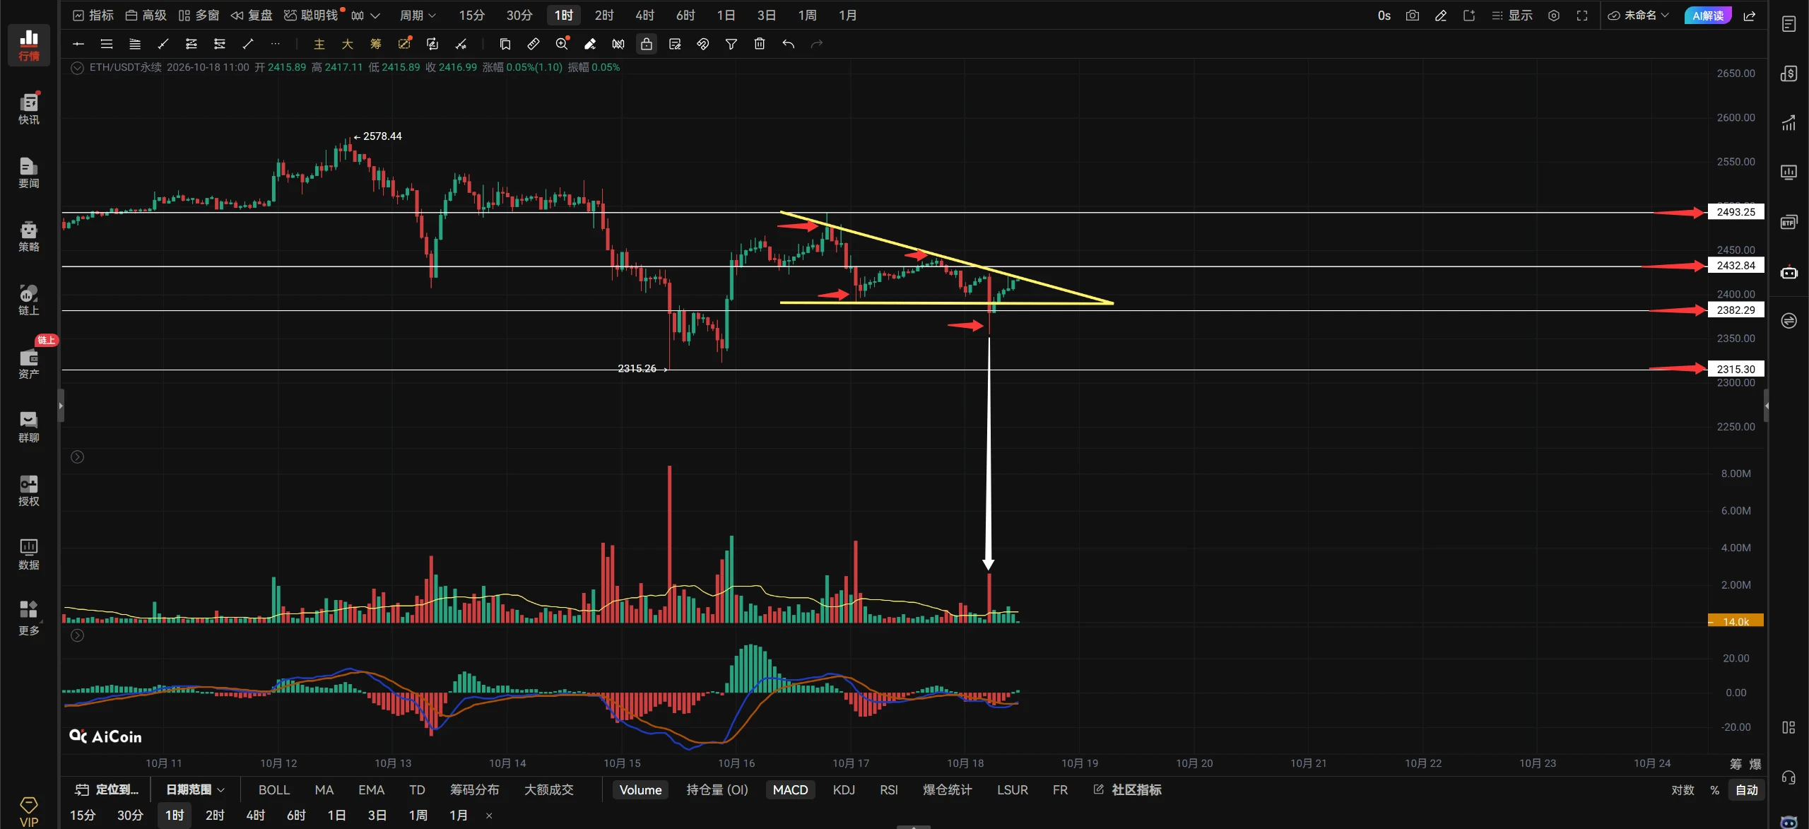Open the 链上 on-chain sidebar icon
Screen dimensions: 1809x829
click(29, 300)
